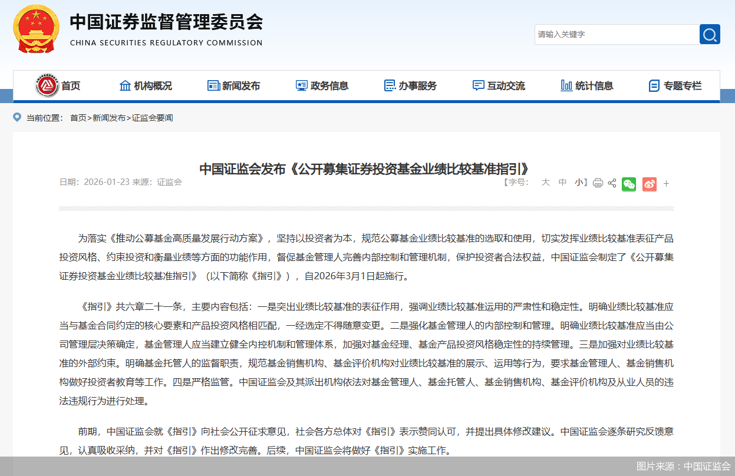735x476 pixels.
Task: Click the plus icon for more sharing options
Action: (x=666, y=184)
